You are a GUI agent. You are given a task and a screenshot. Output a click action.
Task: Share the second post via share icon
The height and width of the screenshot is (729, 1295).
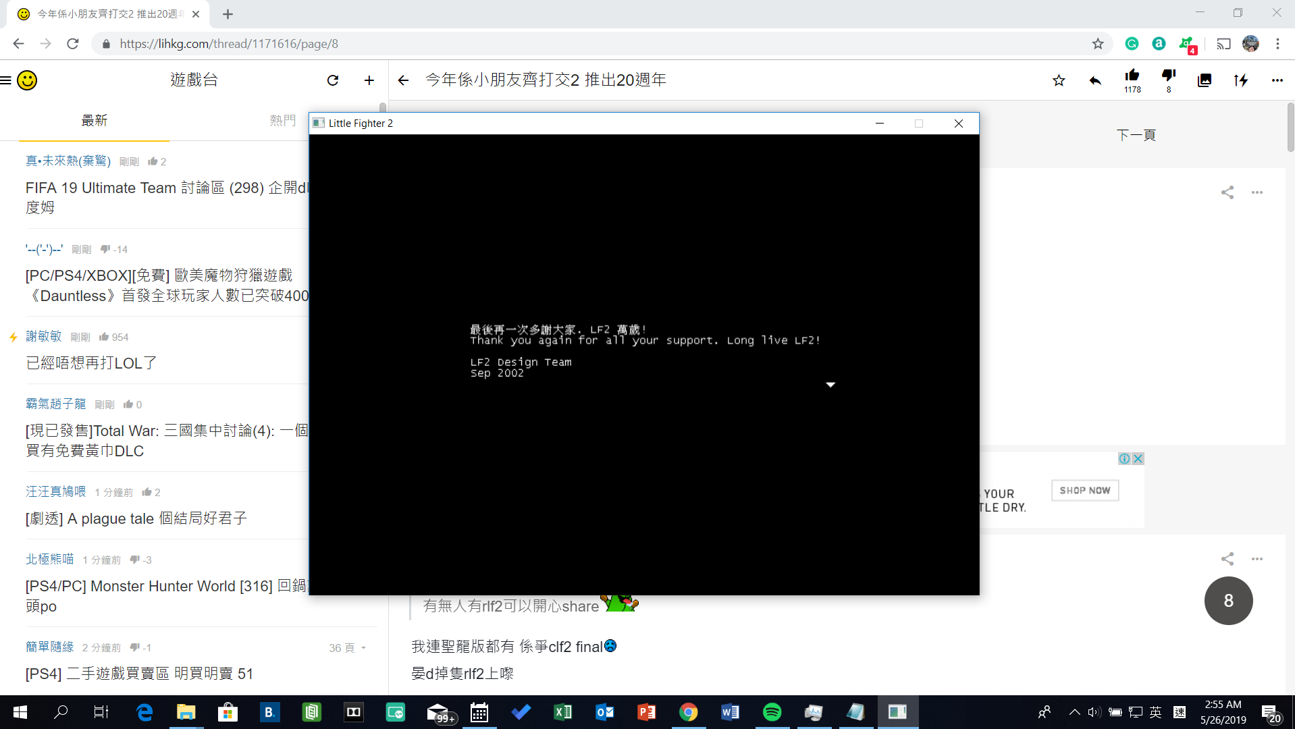pos(1227,559)
